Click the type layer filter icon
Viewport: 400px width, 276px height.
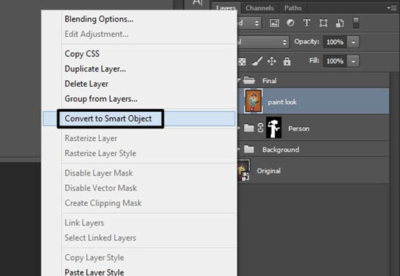[307, 22]
